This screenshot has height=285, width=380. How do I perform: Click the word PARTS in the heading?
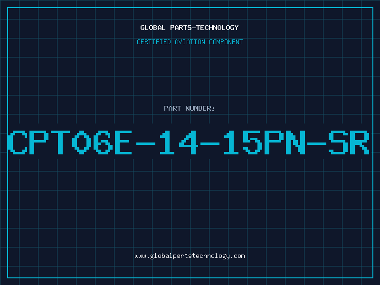click(181, 28)
